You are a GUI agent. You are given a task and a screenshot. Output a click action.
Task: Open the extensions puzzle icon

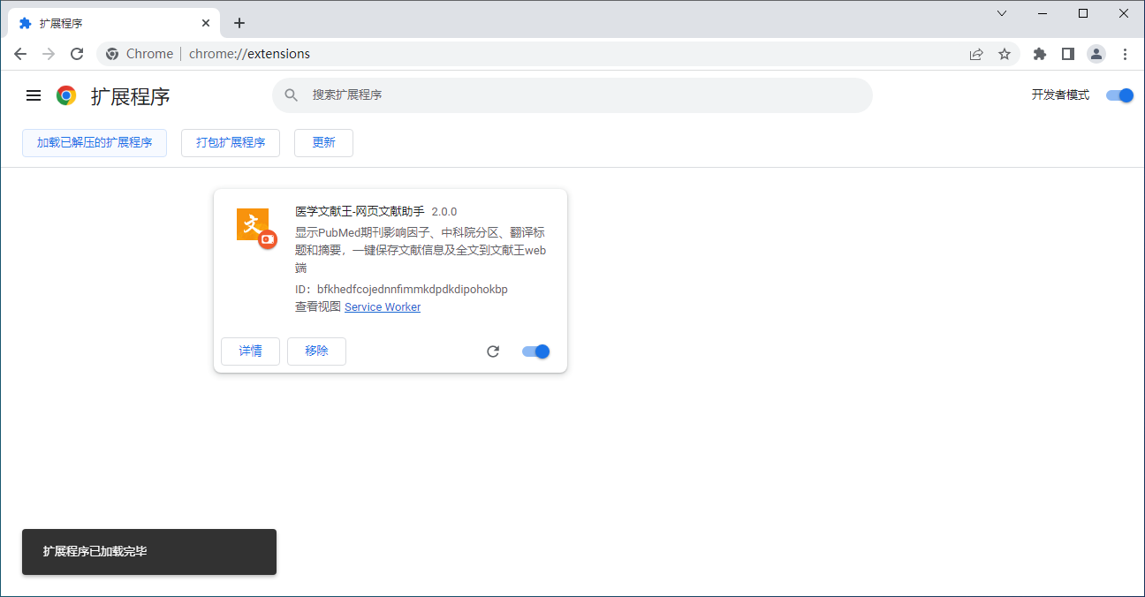[x=1040, y=54]
